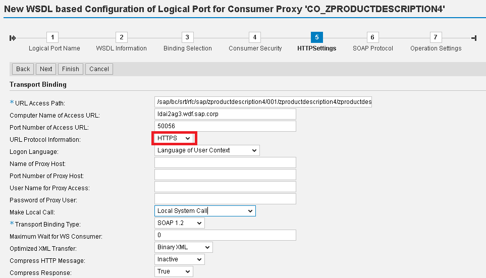
Task: Go to step 7 Operation Settings
Action: (436, 37)
